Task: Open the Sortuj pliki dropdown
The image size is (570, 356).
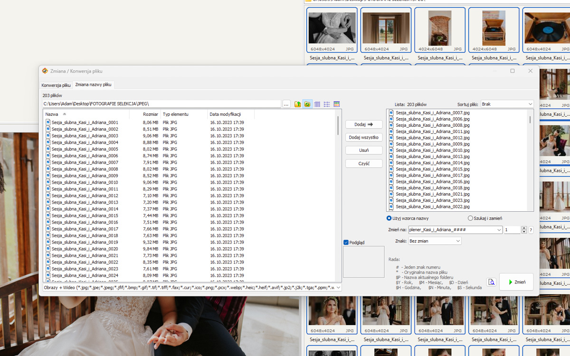Action: pos(507,104)
